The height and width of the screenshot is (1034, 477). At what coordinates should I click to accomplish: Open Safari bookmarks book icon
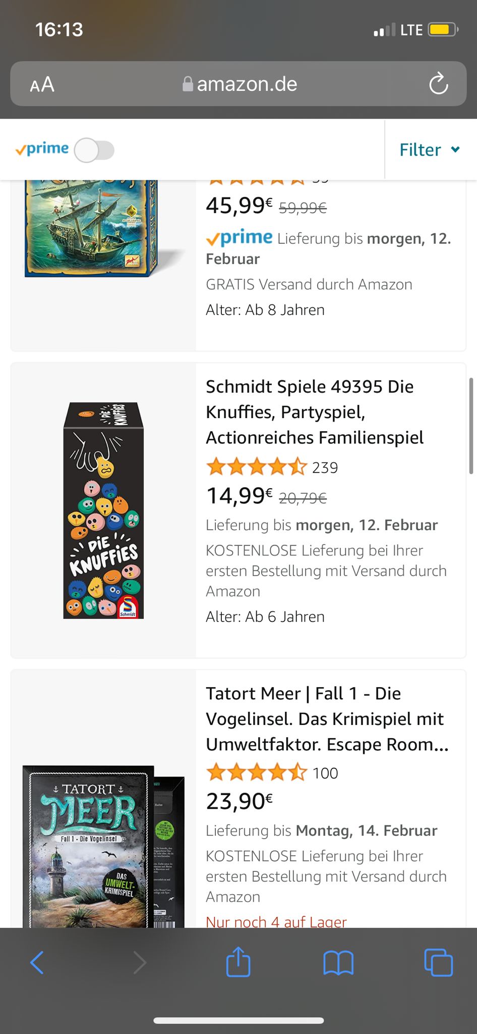338,962
